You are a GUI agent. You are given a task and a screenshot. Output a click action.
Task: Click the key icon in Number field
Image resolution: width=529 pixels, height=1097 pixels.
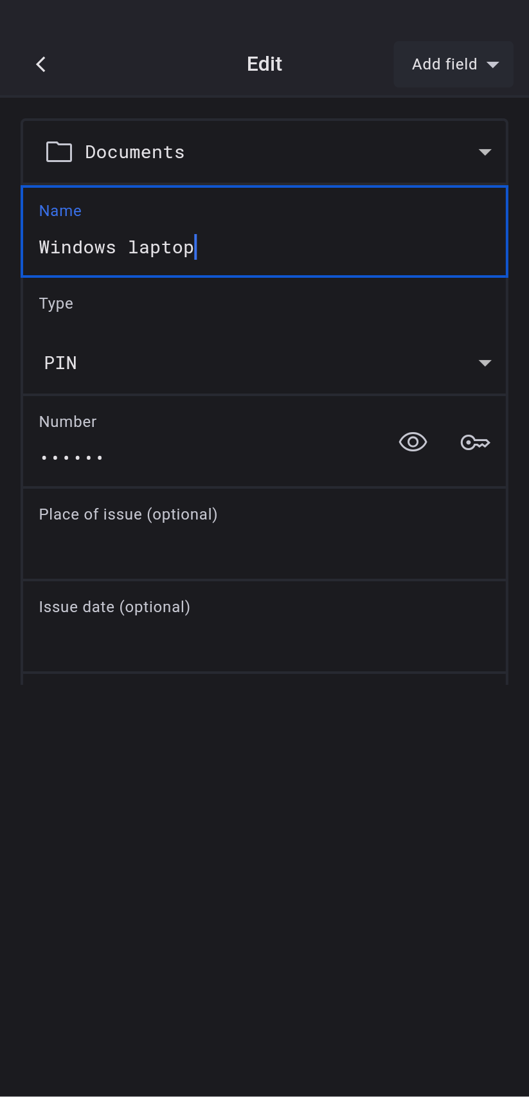click(475, 442)
